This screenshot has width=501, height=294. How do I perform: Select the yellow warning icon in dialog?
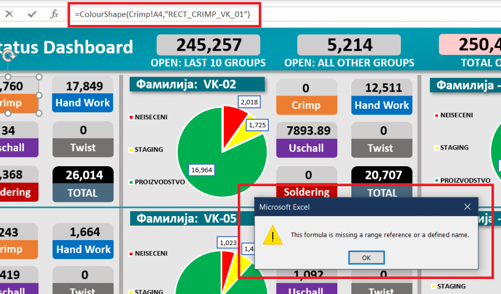click(273, 235)
